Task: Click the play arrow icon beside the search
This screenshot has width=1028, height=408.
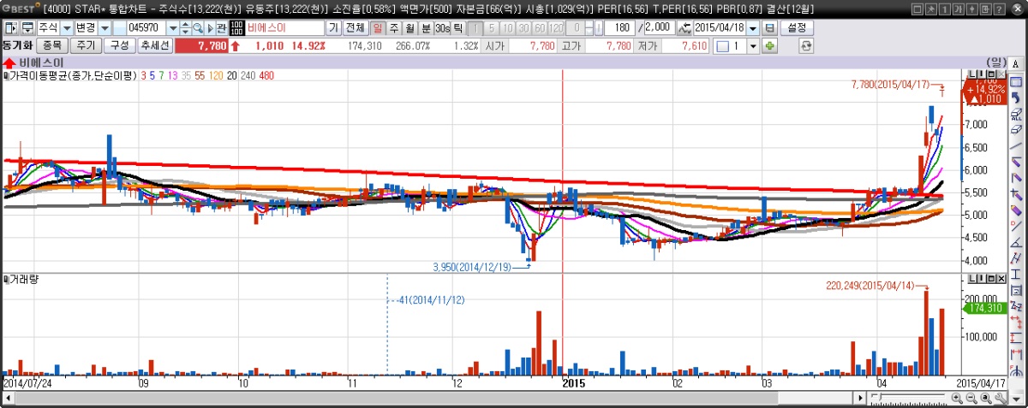Action: (210, 28)
